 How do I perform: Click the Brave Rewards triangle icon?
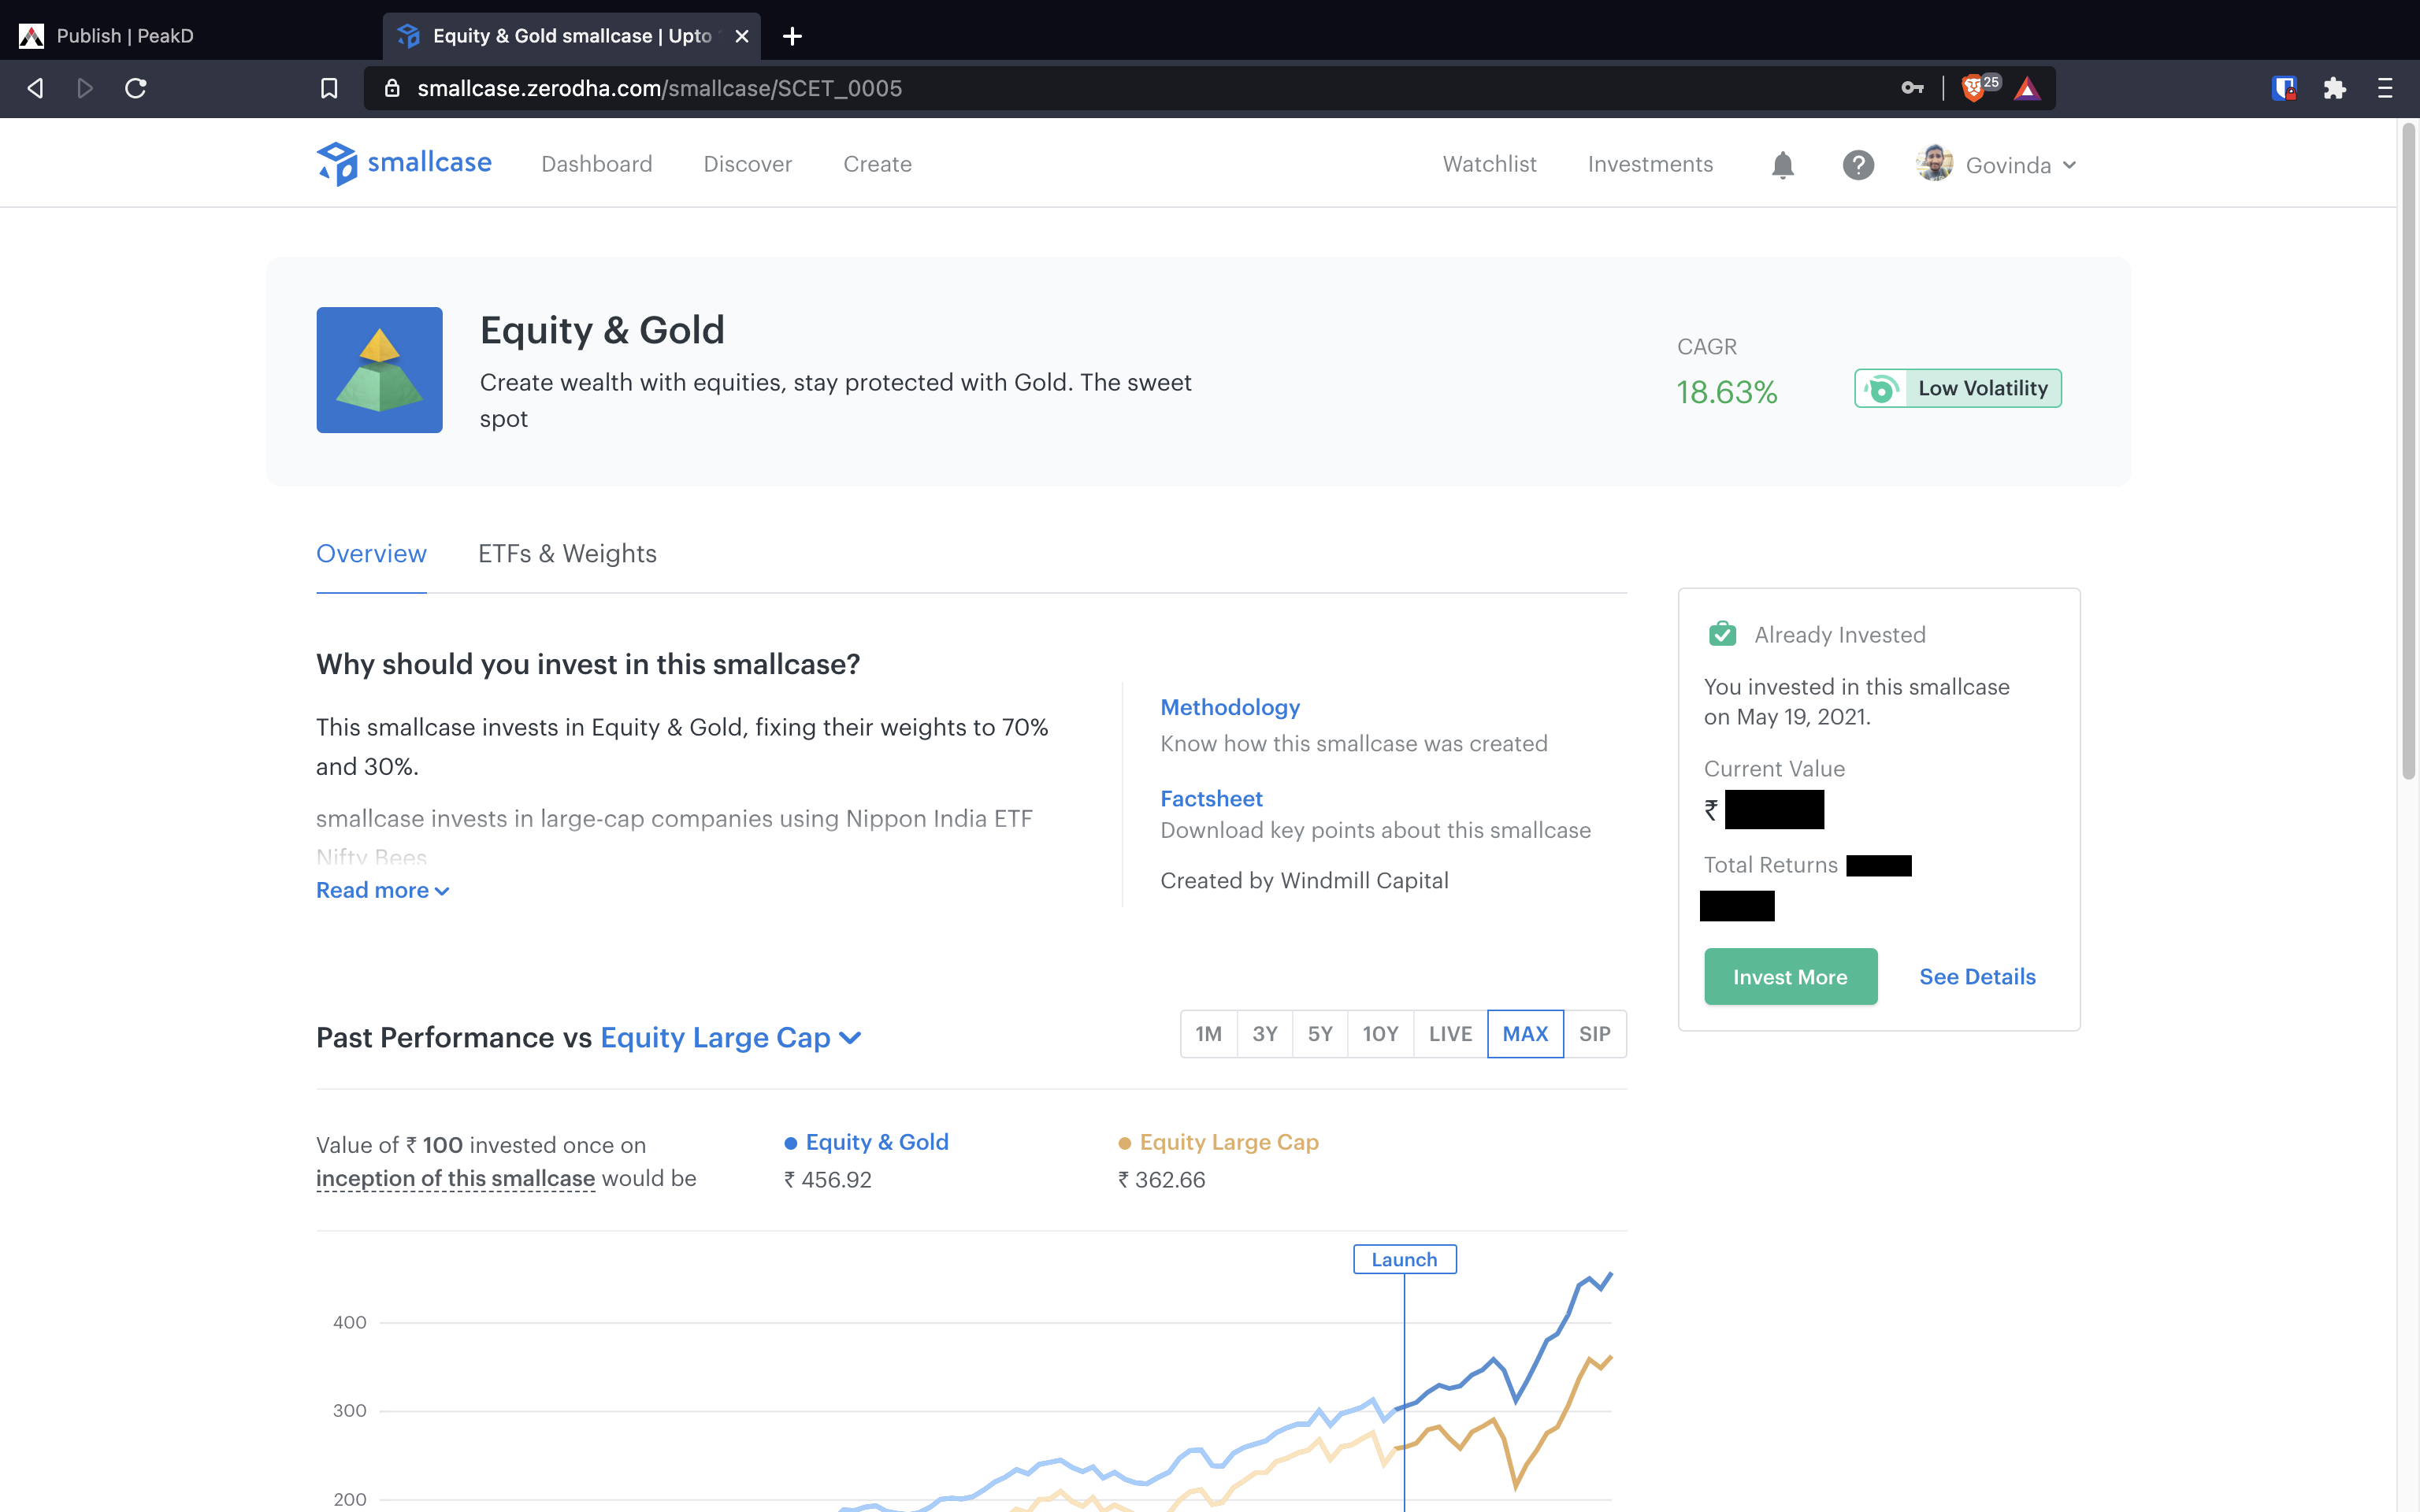coord(2027,88)
